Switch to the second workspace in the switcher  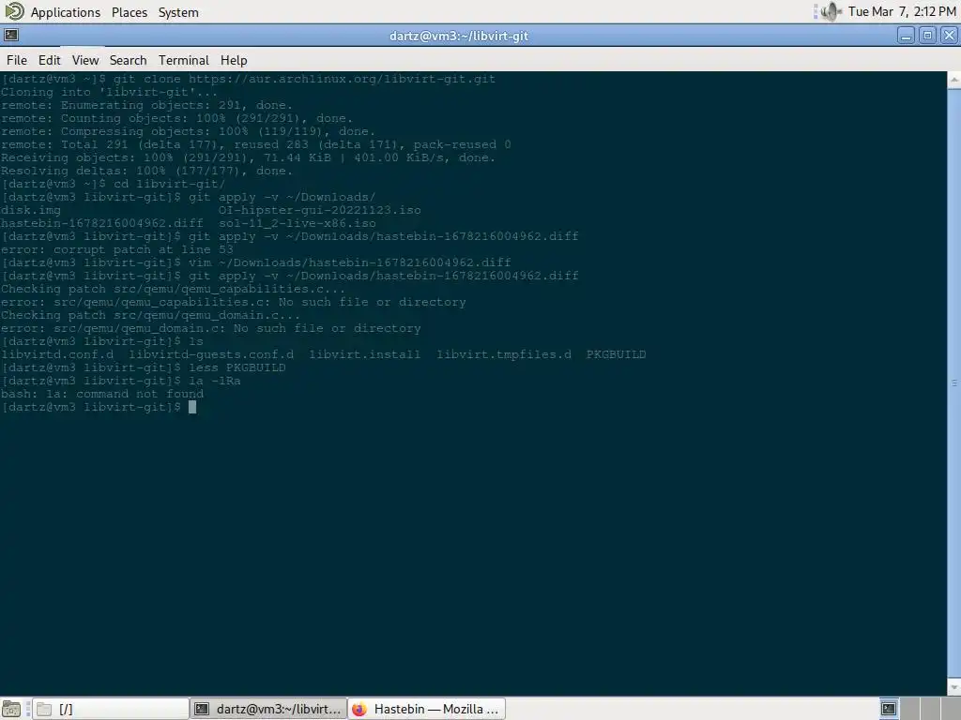909,709
